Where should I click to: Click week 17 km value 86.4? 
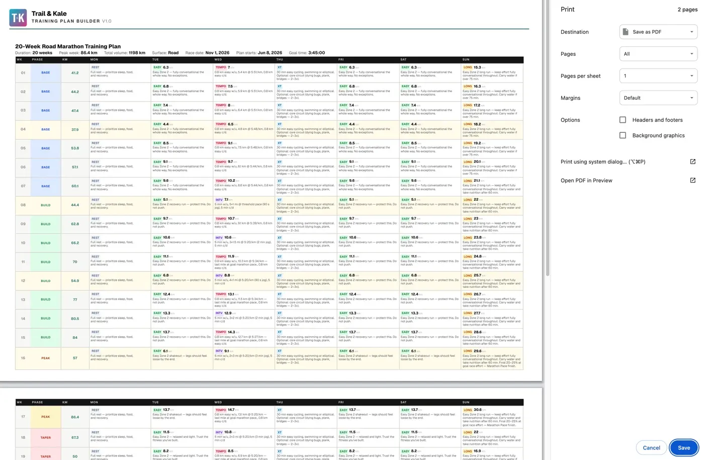[x=75, y=417]
